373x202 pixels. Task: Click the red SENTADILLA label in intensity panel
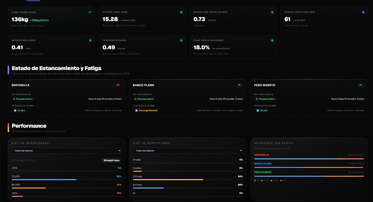(x=262, y=155)
